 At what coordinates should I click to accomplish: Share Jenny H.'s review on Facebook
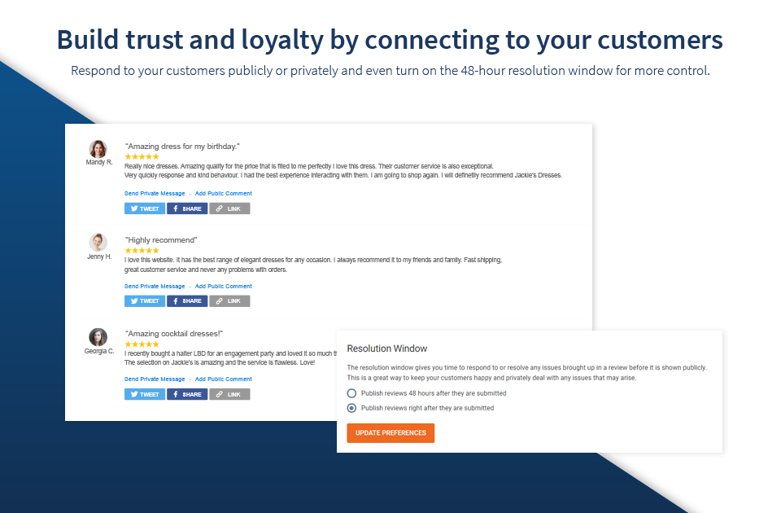pyautogui.click(x=187, y=301)
